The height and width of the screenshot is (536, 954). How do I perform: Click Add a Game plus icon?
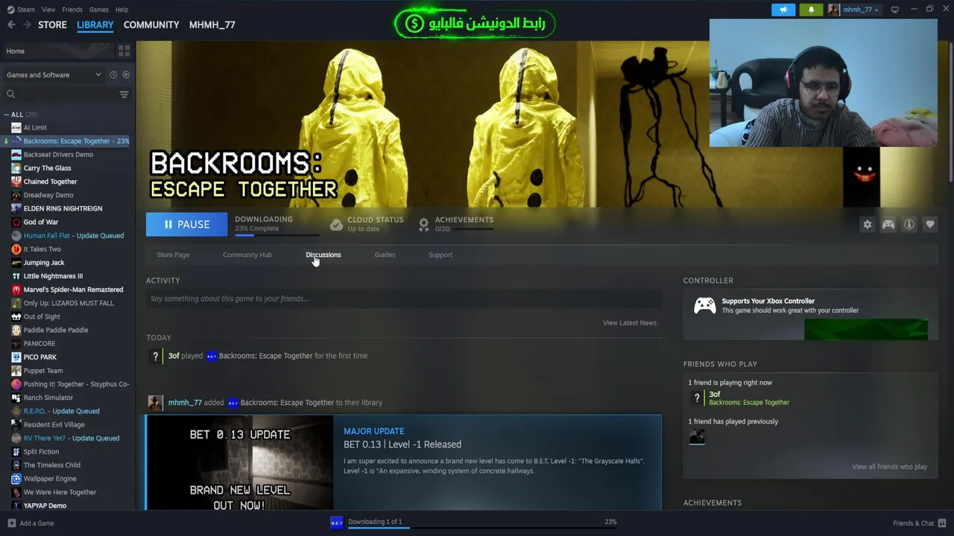tap(11, 523)
